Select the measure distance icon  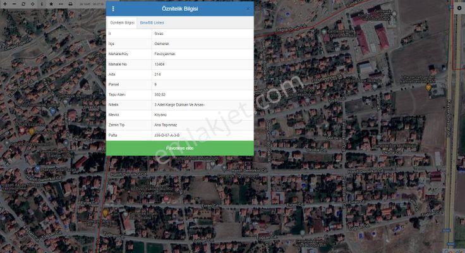click(61, 4)
